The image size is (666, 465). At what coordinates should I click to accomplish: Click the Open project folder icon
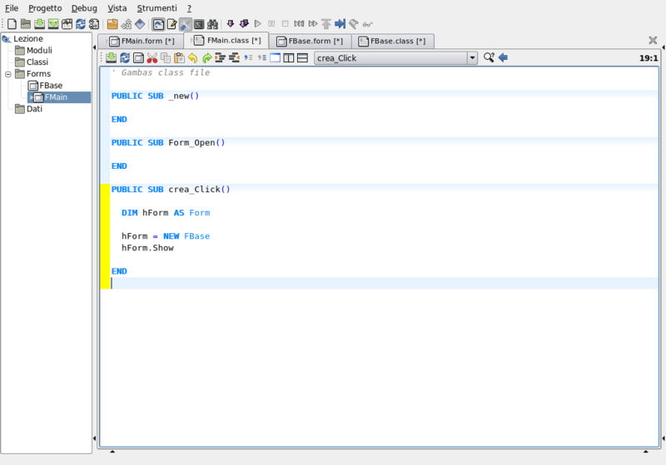26,24
